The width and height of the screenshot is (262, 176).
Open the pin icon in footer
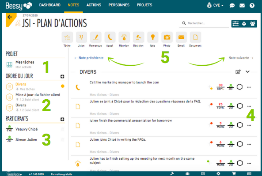click(x=172, y=174)
